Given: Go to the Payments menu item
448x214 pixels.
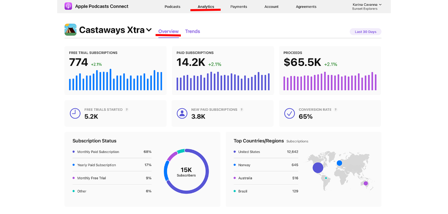Looking at the screenshot, I should [x=239, y=7].
